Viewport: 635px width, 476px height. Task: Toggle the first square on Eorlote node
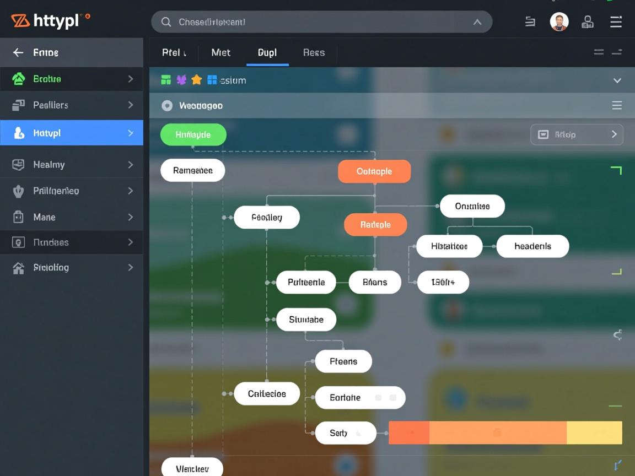click(378, 397)
